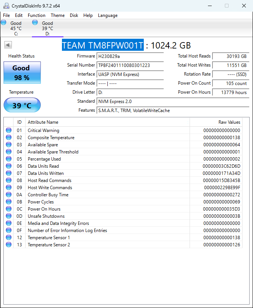Click raw value 000000000035D3
253x308 pixels.
click(221, 209)
